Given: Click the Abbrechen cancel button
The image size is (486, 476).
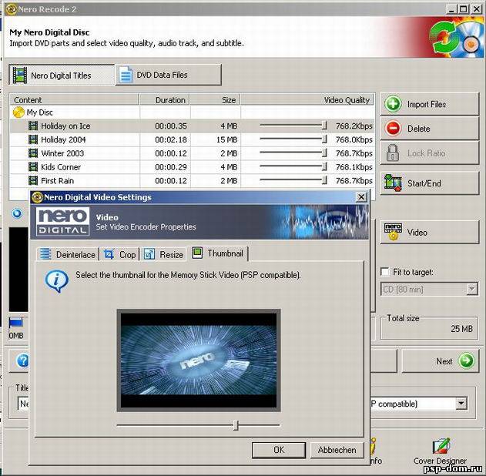Looking at the screenshot, I should 337,450.
